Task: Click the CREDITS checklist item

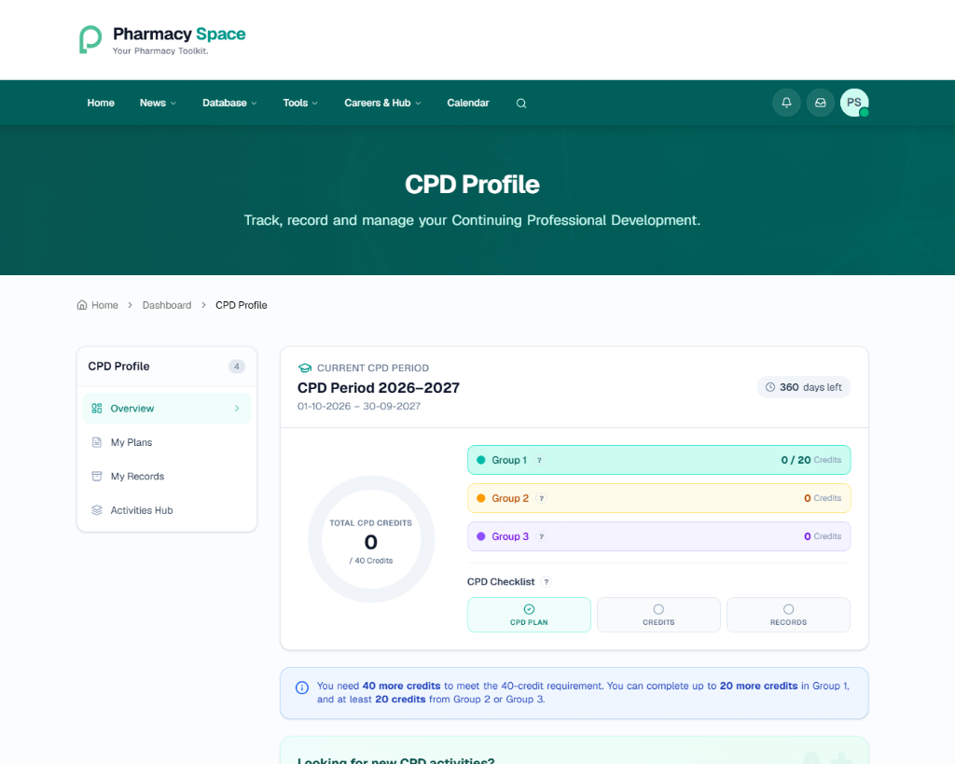Action: click(x=659, y=615)
